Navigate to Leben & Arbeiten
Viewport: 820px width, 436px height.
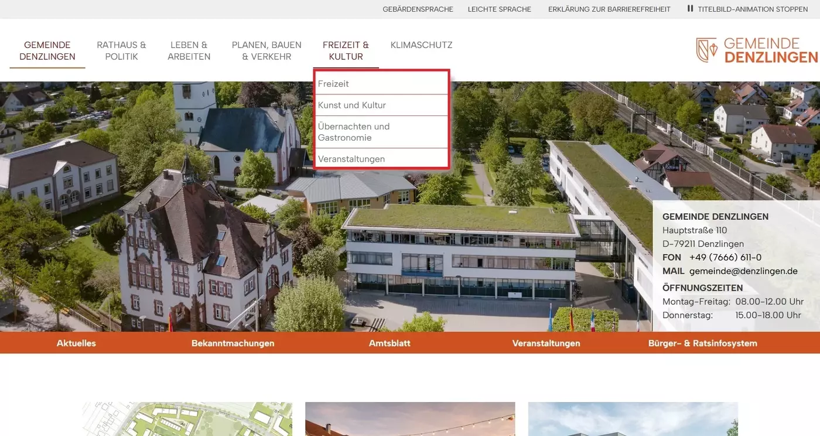189,50
